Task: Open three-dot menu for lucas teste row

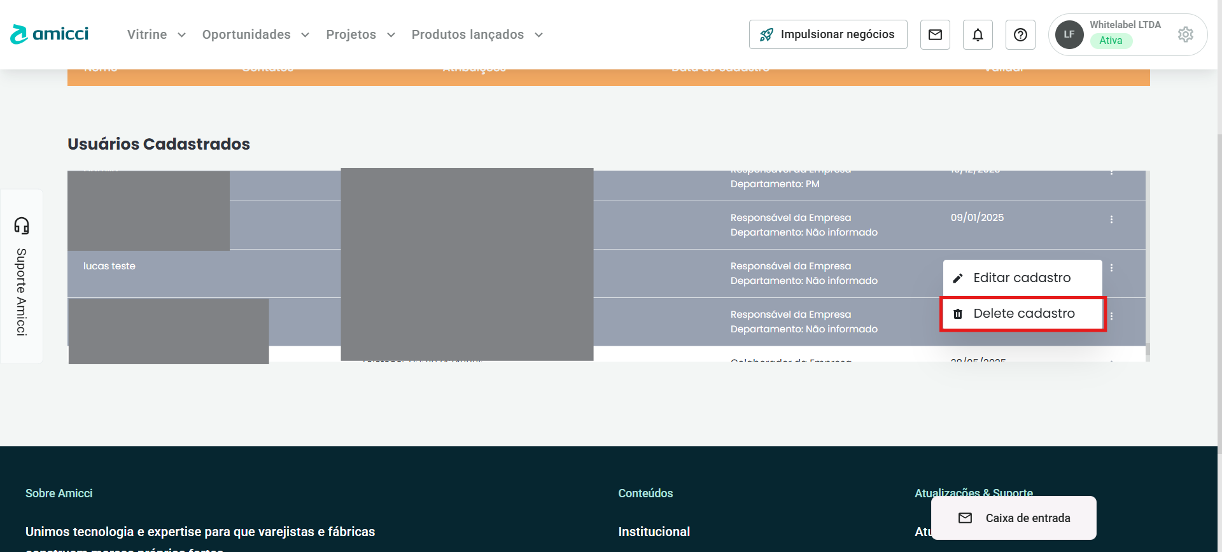Action: point(1111,268)
